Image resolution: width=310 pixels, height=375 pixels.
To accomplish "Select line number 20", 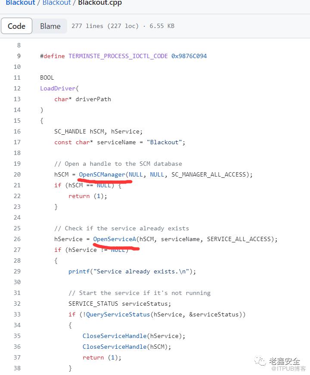I will [x=17, y=174].
